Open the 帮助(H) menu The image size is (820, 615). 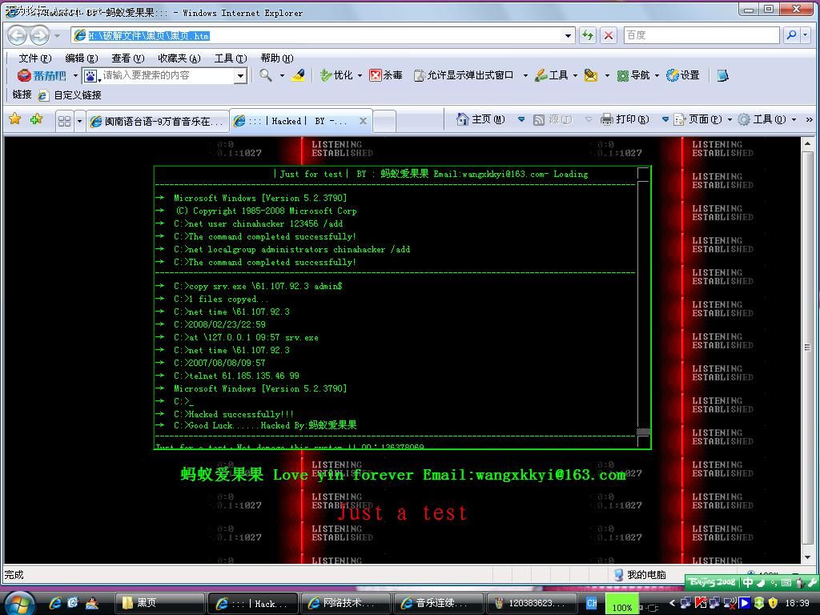277,58
